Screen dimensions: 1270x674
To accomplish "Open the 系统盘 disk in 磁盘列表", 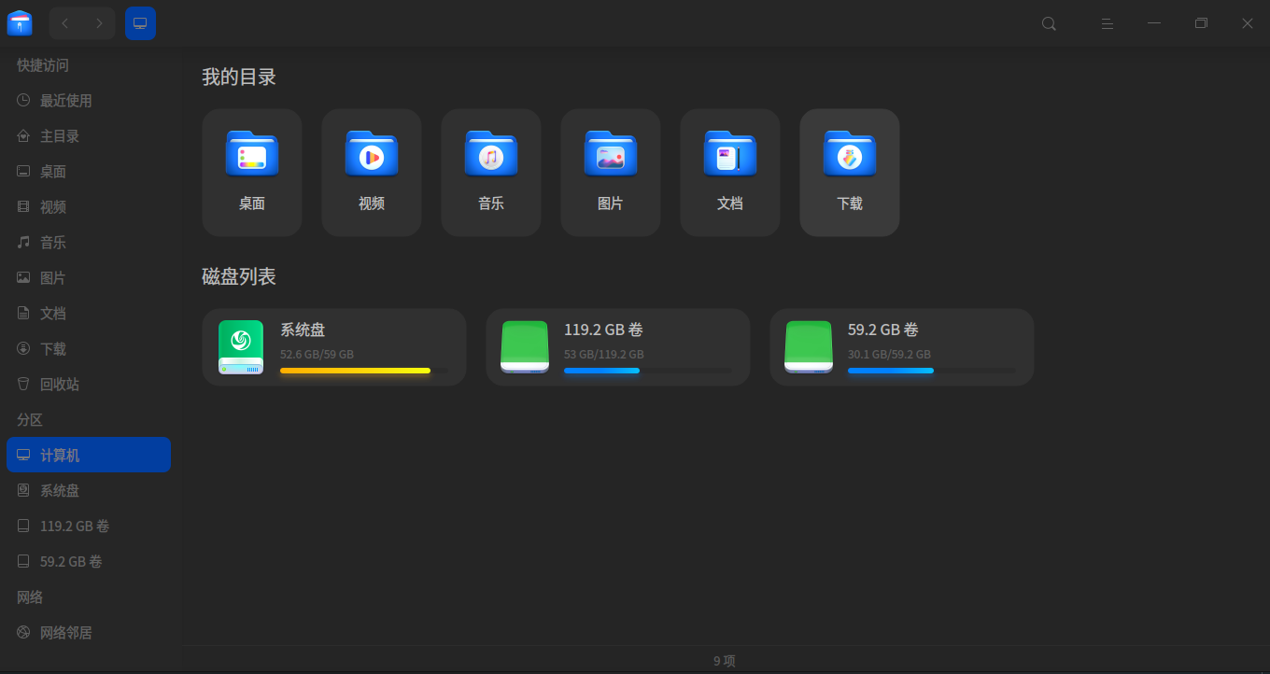I will [334, 347].
